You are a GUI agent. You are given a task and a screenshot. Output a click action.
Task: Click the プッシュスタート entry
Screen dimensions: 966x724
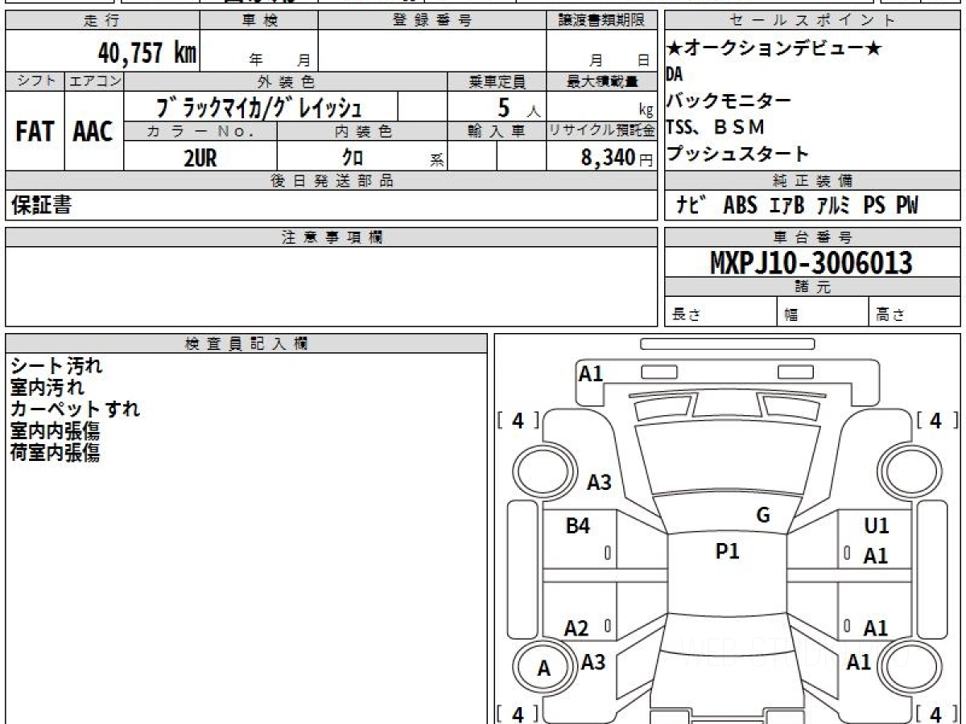coord(737,153)
